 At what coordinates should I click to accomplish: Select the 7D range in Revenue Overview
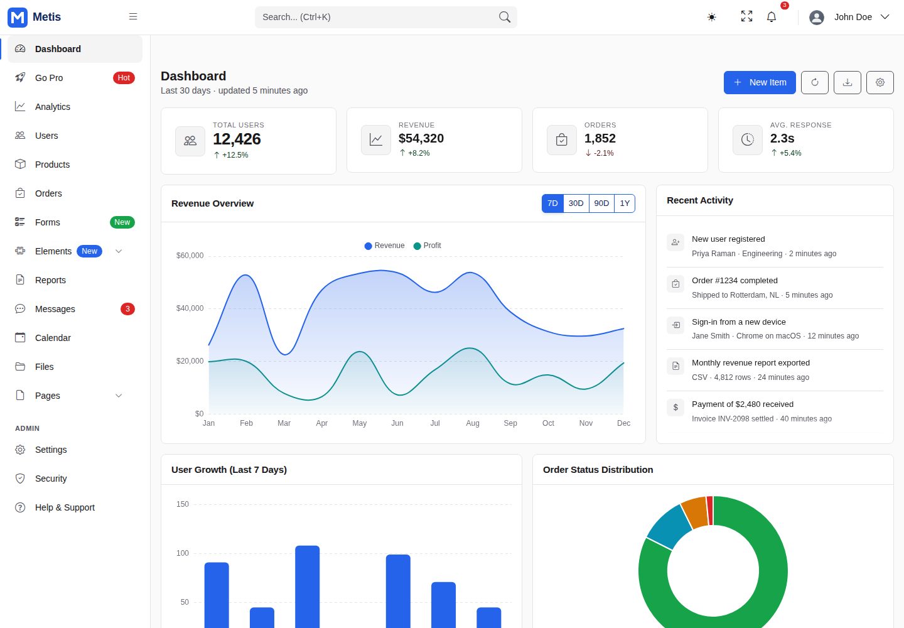(x=552, y=203)
